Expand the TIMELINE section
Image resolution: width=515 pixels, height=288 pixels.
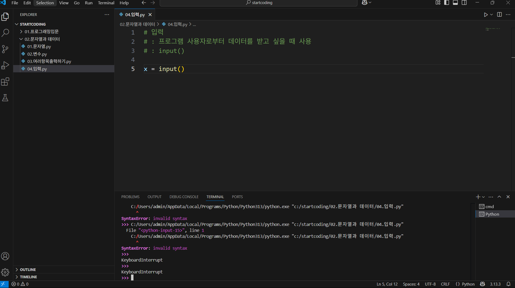64,277
